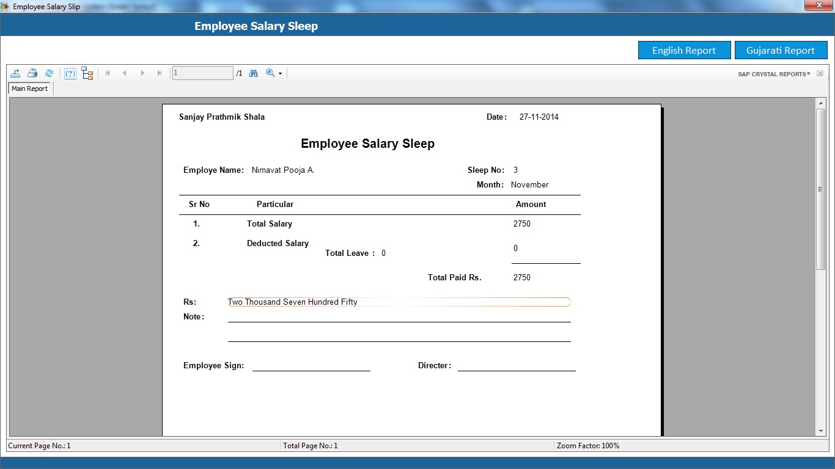Click the employee name Nimavat Pooja A.
This screenshot has width=835, height=469.
(283, 170)
